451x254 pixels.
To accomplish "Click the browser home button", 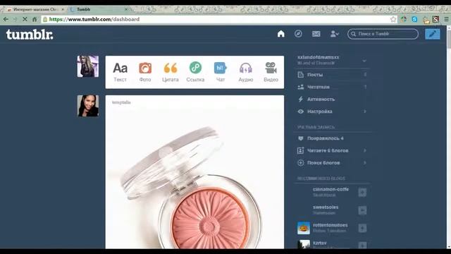I will point(35,19).
